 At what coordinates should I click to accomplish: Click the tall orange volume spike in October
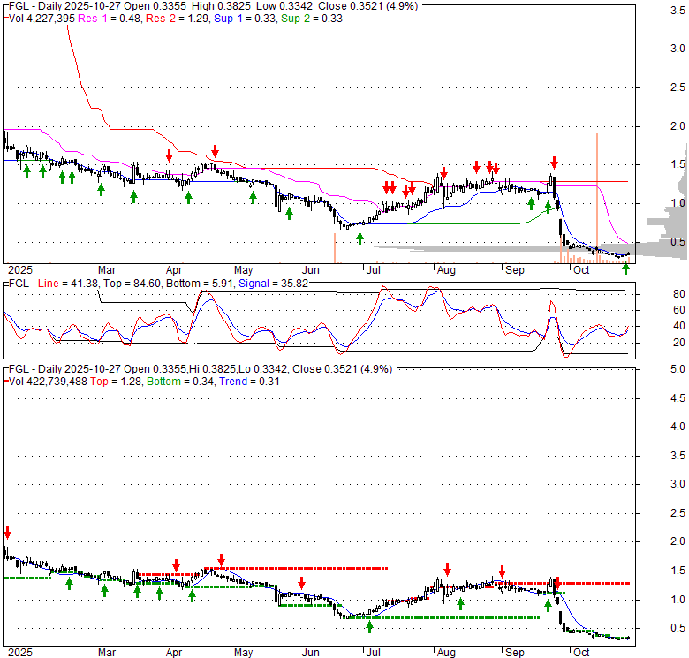pyautogui.click(x=598, y=194)
